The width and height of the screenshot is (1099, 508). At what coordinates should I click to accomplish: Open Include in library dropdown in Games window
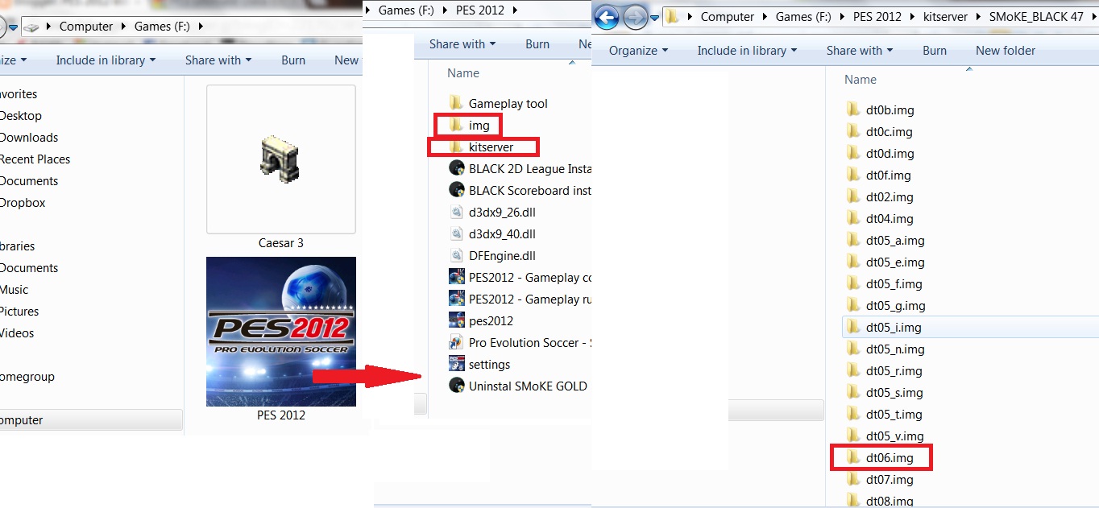[106, 60]
